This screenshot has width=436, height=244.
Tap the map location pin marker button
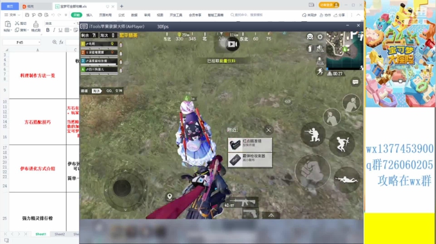coord(170,196)
